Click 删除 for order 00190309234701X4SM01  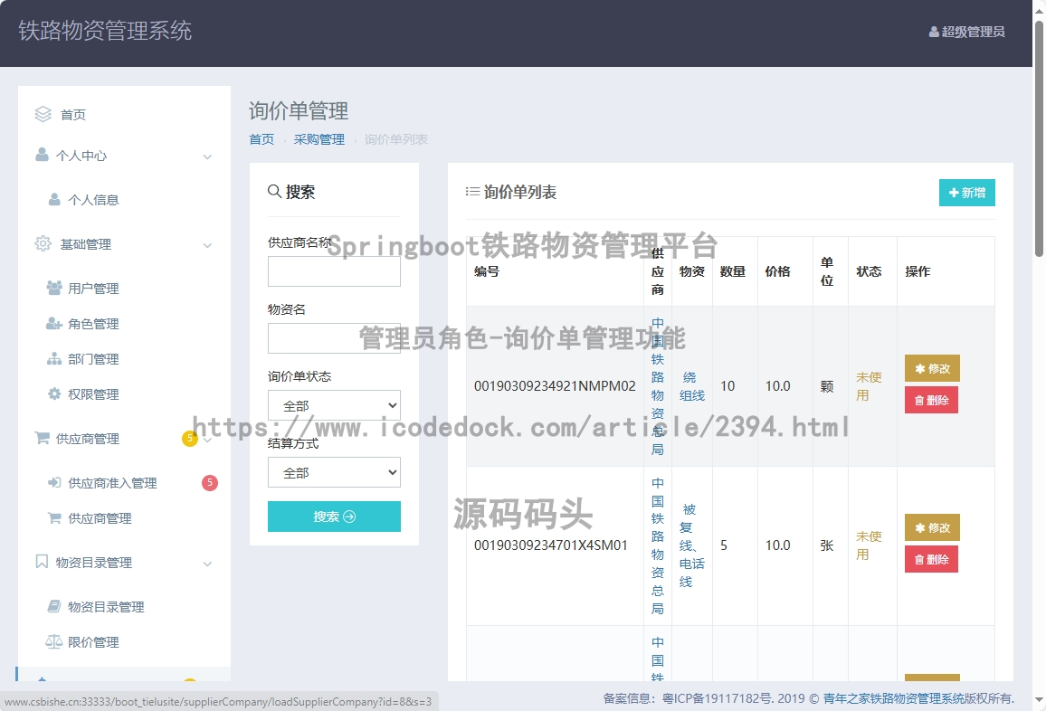coord(931,560)
